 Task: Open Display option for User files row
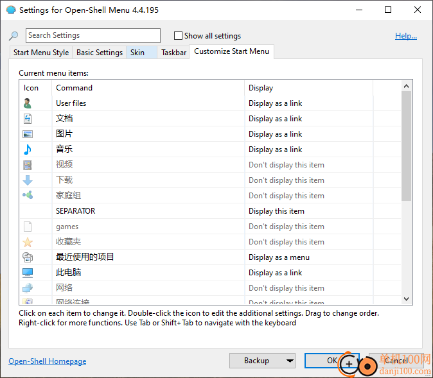pos(276,103)
